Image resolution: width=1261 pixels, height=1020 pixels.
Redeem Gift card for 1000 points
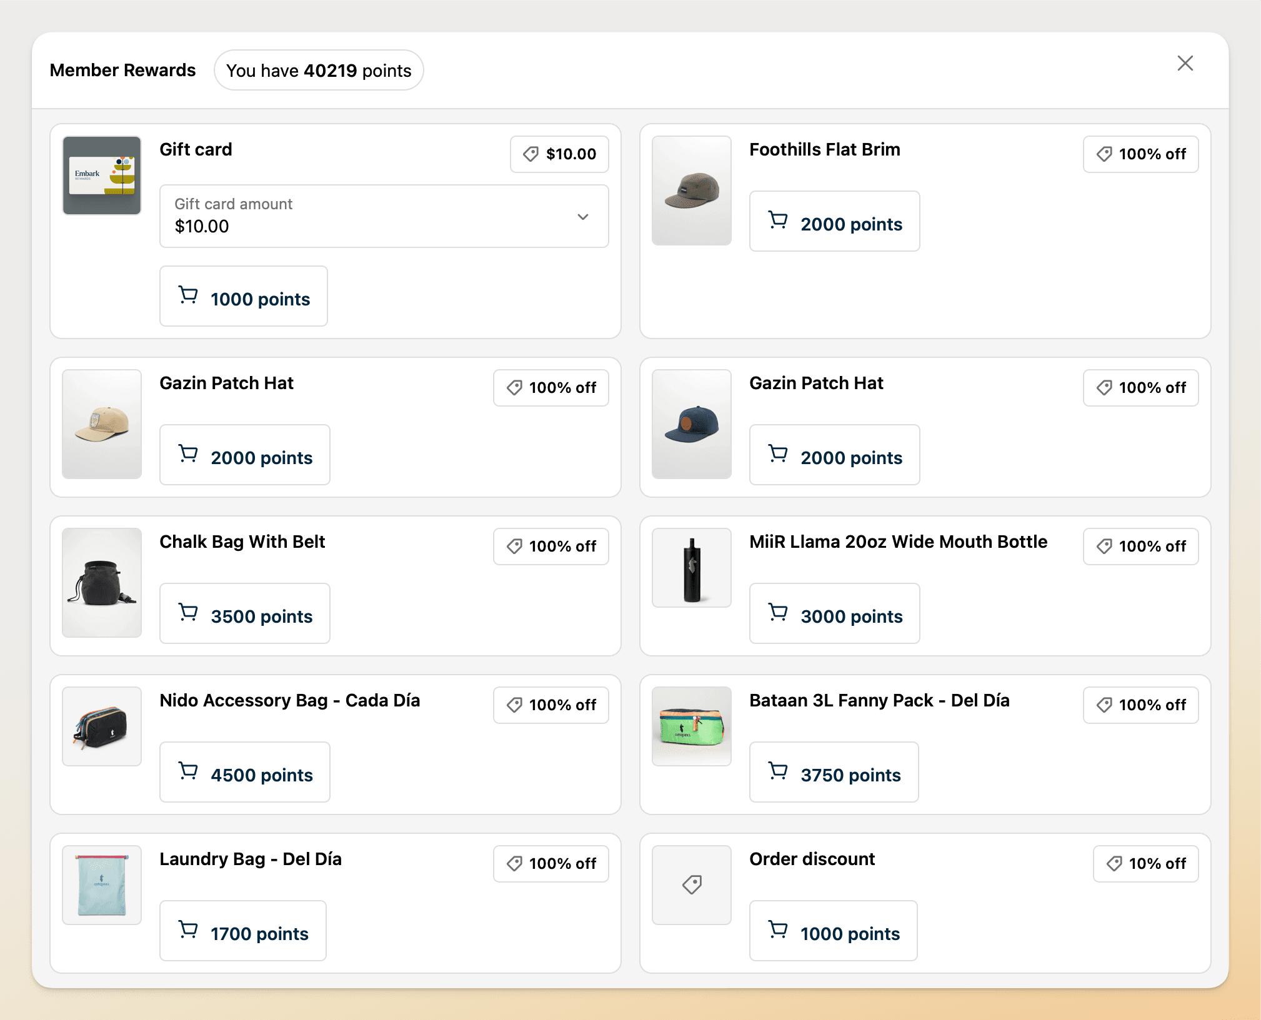click(244, 296)
